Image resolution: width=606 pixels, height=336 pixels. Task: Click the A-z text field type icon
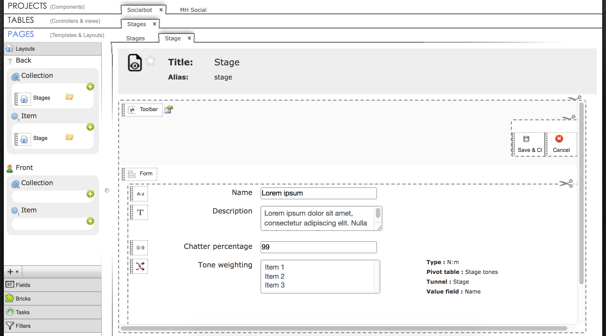pos(140,194)
